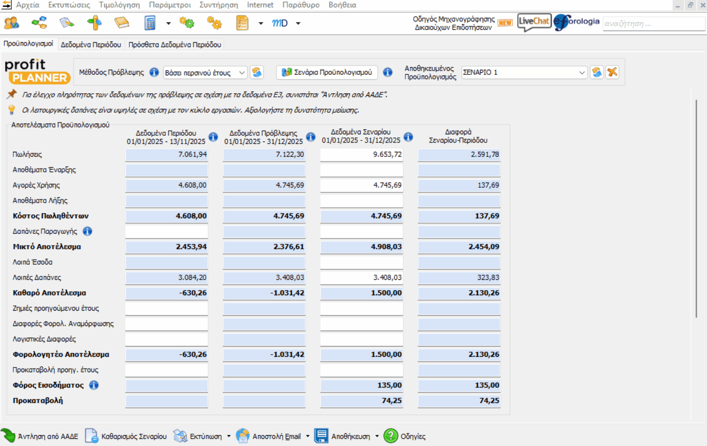Viewport: 707px width, 446px height.
Task: Click Άντληση από ΑΑΔΕ button
Action: (x=40, y=436)
